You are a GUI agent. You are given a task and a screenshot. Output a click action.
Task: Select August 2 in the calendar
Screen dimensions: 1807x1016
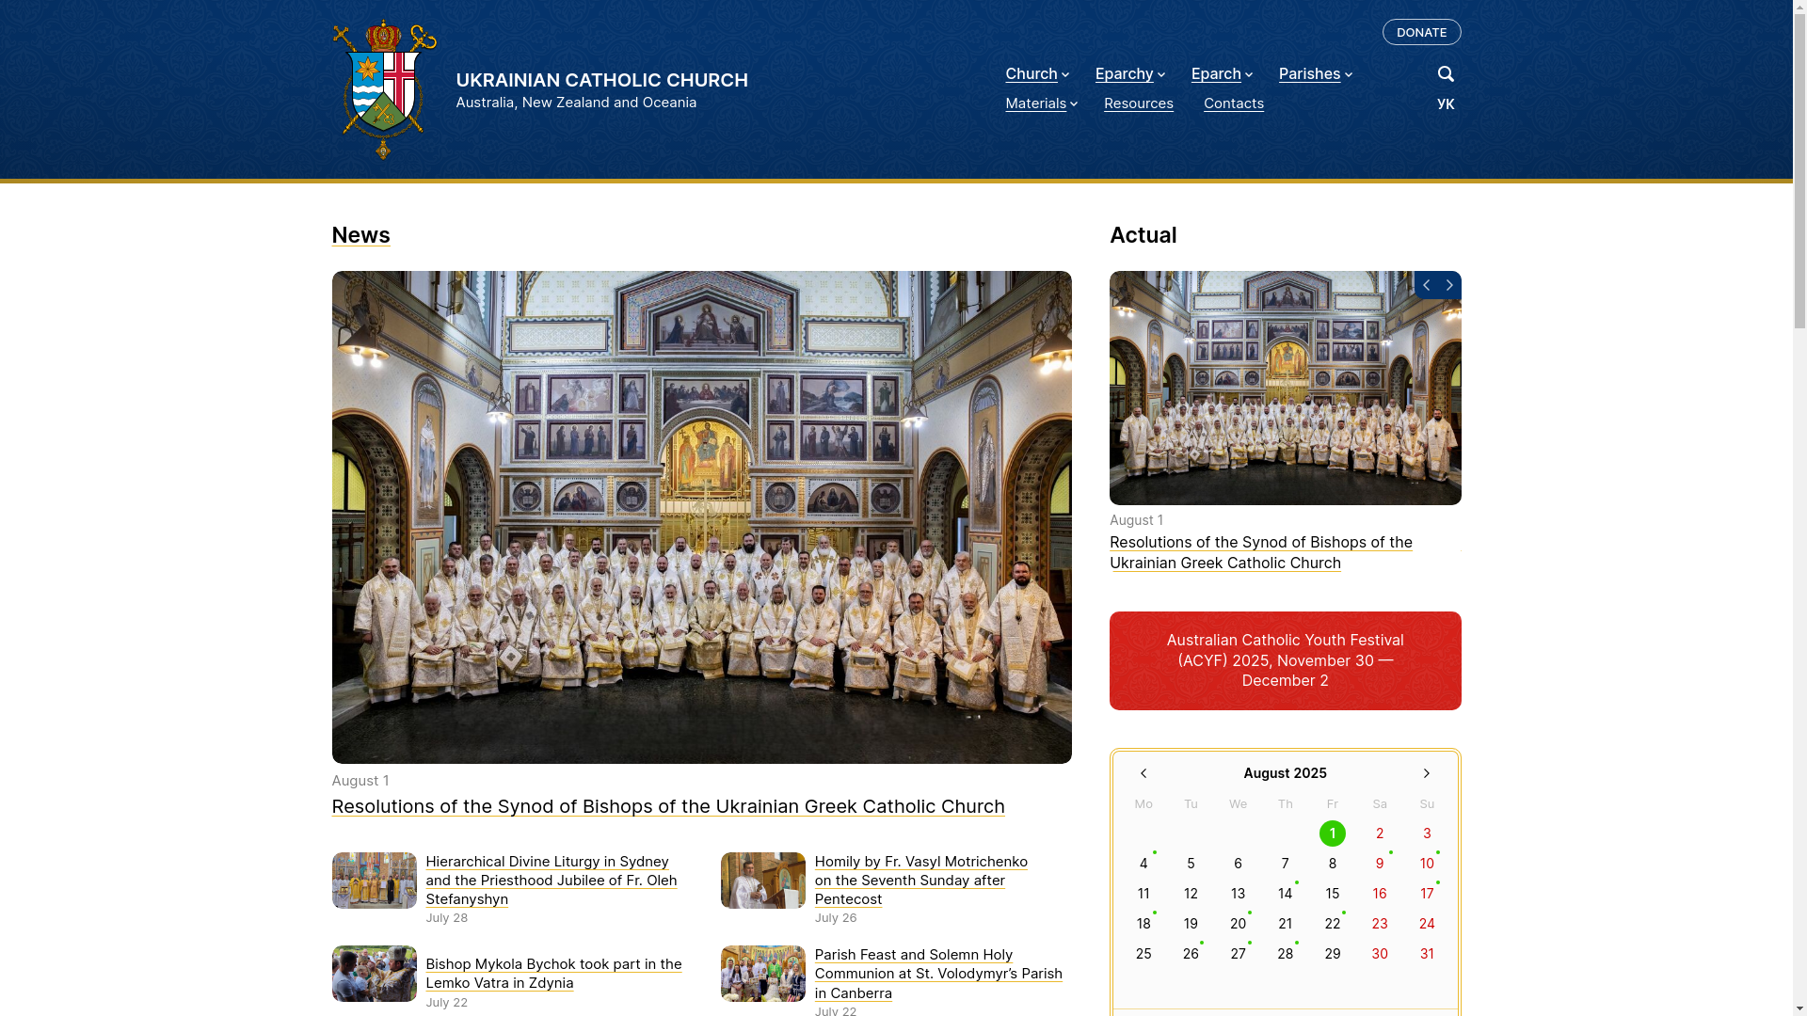[x=1380, y=833]
